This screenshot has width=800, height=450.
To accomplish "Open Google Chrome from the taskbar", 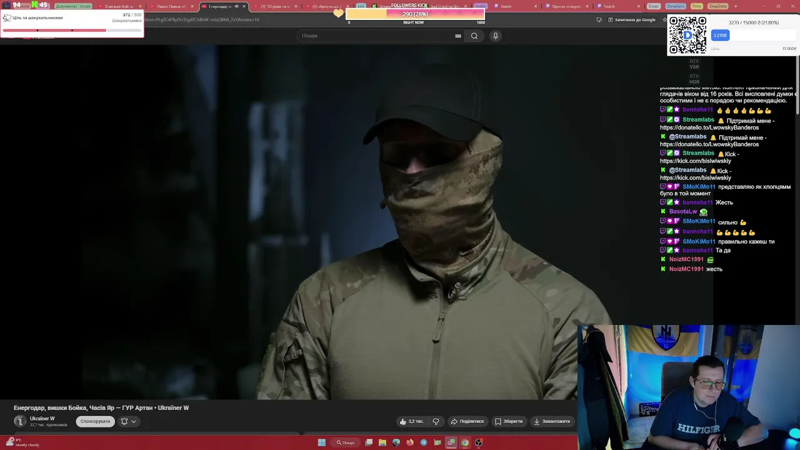I will (465, 442).
